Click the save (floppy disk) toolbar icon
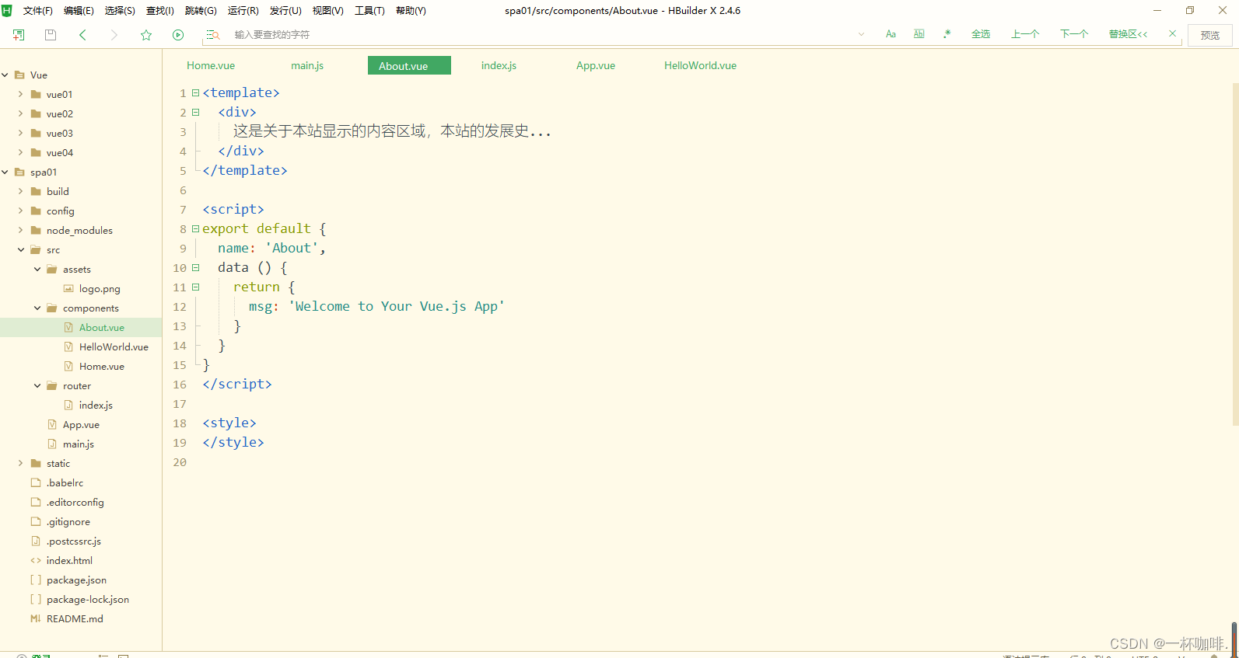Screen dimensions: 1239x658 pyautogui.click(x=51, y=35)
